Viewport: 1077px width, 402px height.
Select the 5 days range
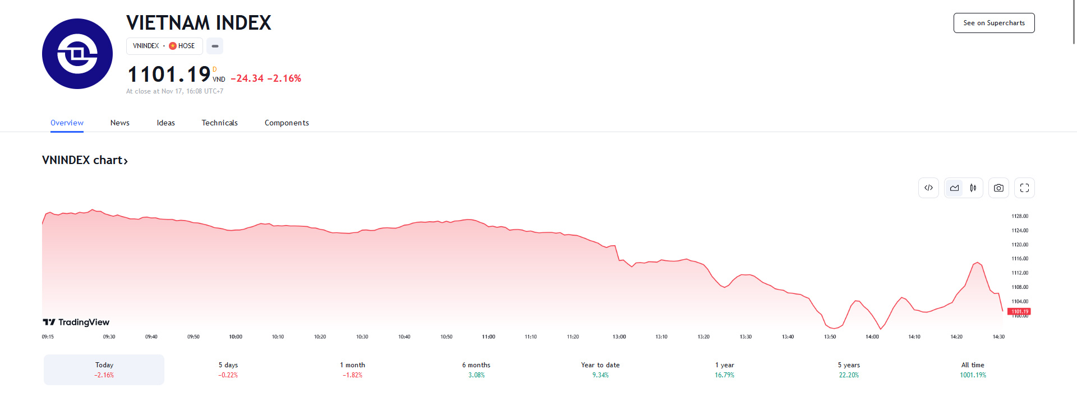pos(228,370)
